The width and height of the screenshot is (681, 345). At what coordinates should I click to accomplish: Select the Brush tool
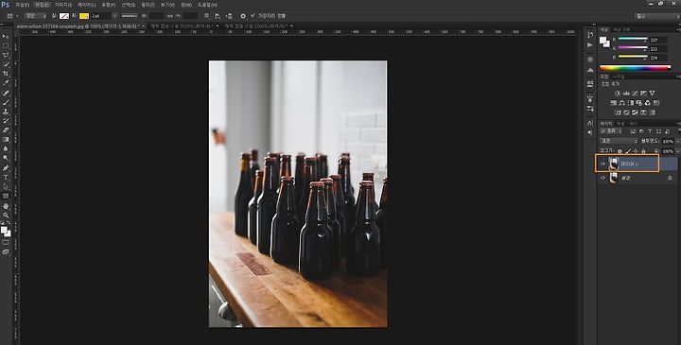click(6, 102)
